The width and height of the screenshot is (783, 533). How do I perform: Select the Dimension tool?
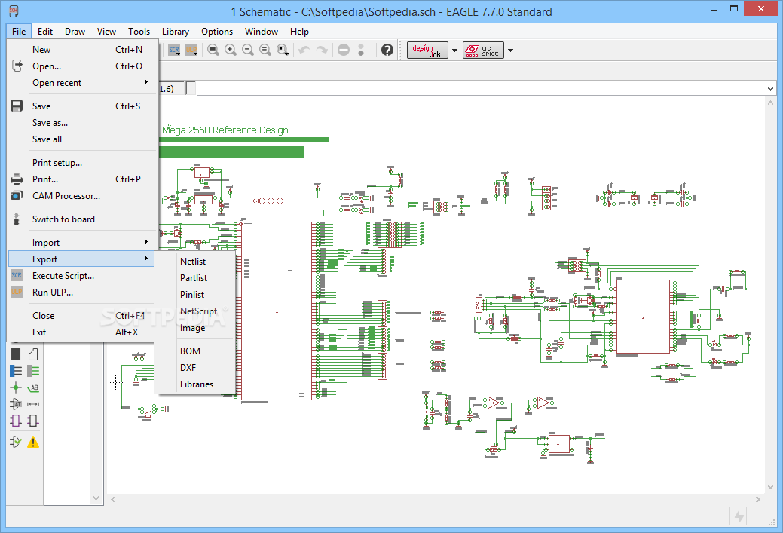[x=33, y=403]
